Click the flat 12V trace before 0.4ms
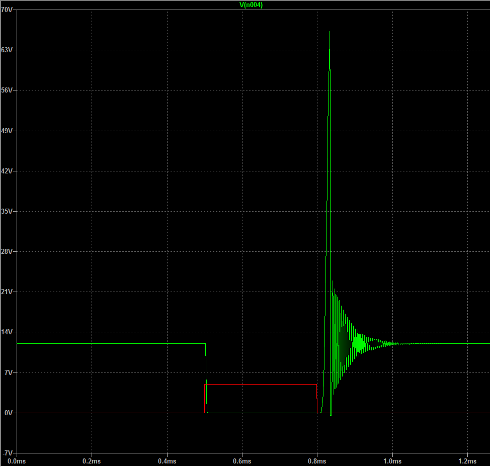The height and width of the screenshot is (467, 490). click(x=101, y=344)
